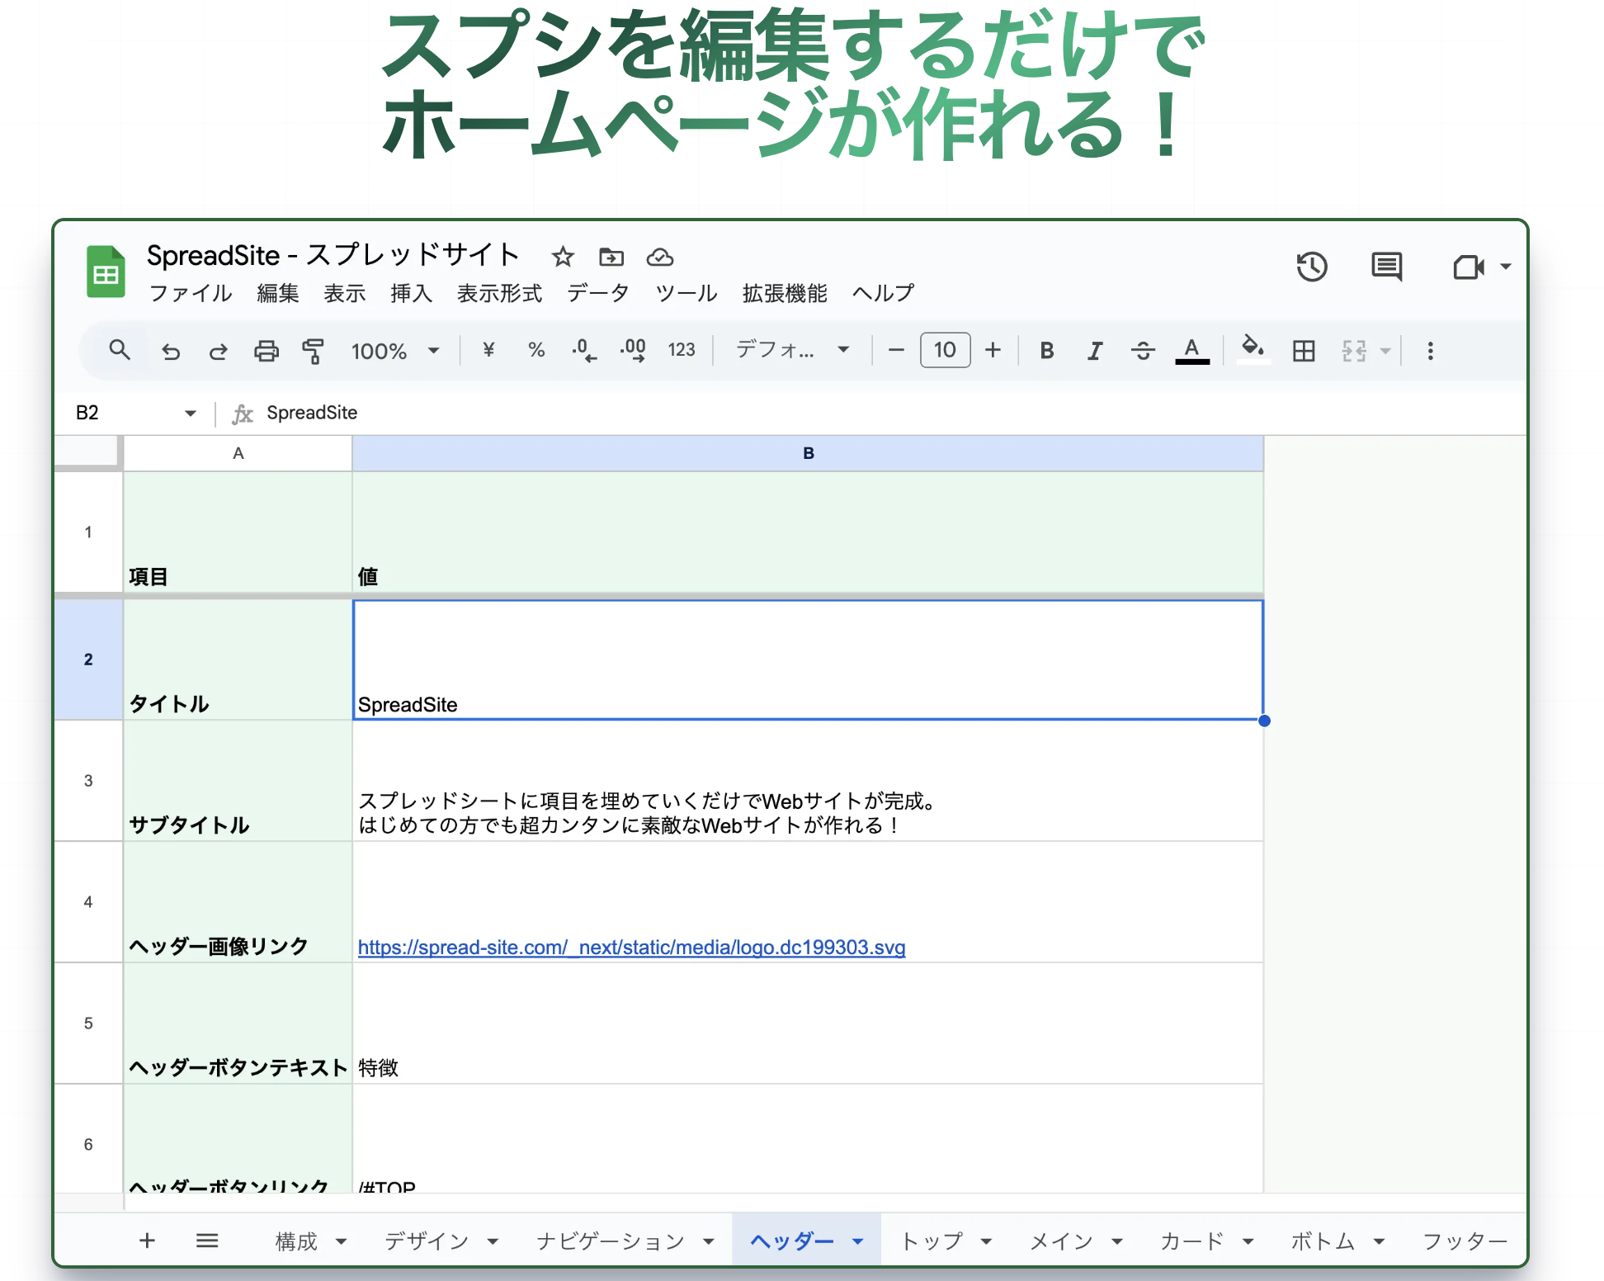
Task: Switch to the カード sheet tab
Action: [x=1192, y=1241]
